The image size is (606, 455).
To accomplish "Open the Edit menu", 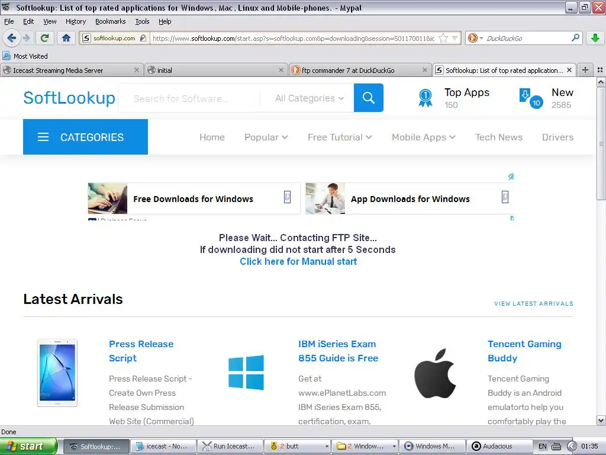I will (x=28, y=21).
